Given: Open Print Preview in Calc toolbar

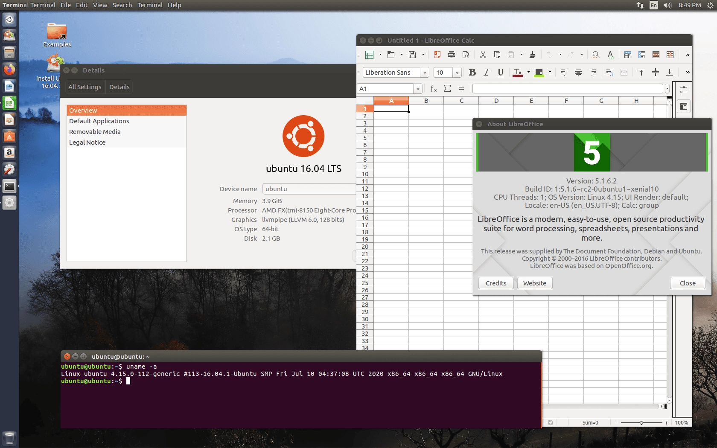Looking at the screenshot, I should point(466,55).
